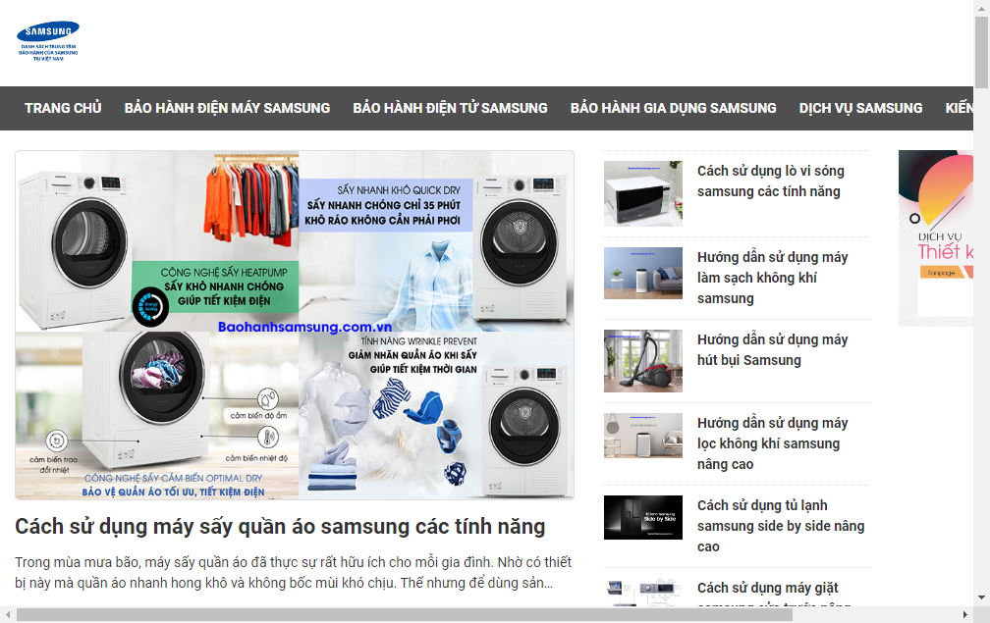Click the horizontal scrollbar left arrow
This screenshot has width=990, height=623.
7,615
